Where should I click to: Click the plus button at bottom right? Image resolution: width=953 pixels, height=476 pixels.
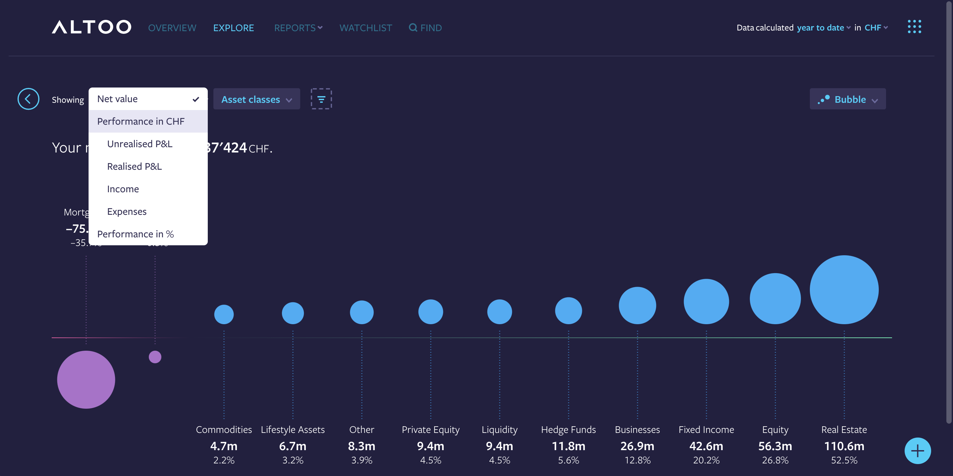917,451
